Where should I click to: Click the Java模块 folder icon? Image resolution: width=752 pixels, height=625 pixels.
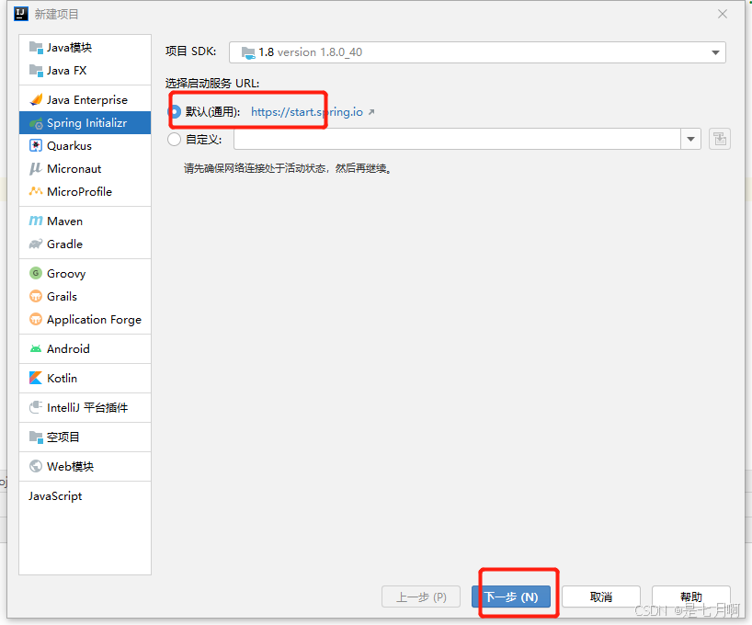tap(36, 47)
